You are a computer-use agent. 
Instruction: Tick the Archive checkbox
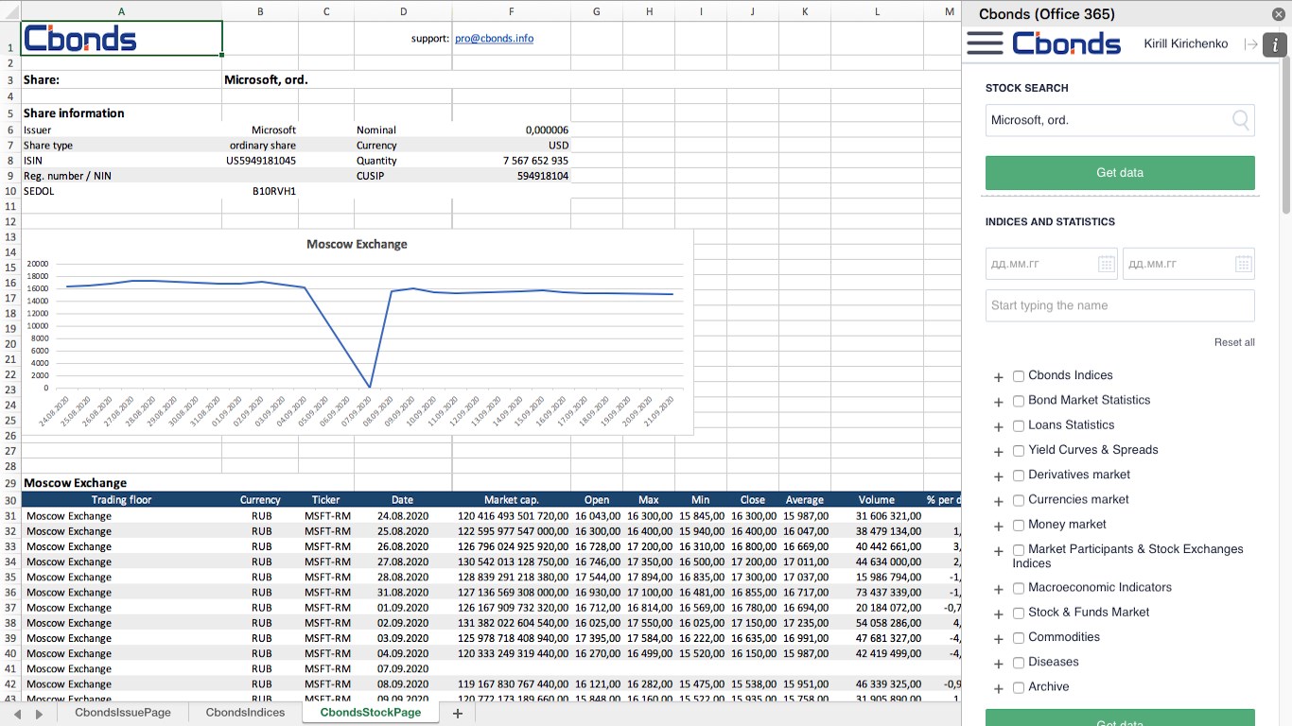click(1019, 687)
